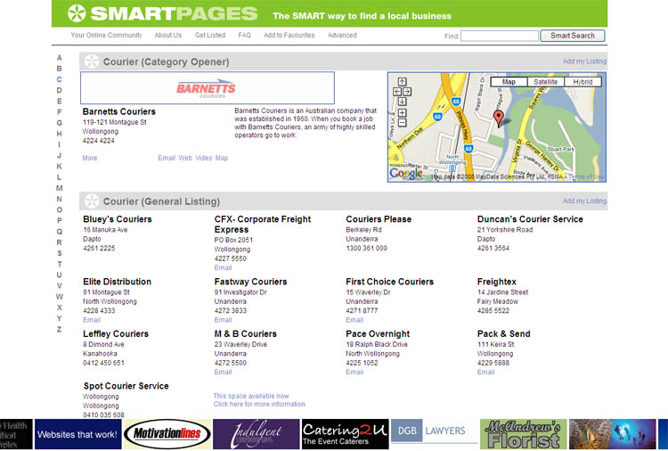Click the Smart Search button
This screenshot has height=451, width=668.
click(x=572, y=36)
